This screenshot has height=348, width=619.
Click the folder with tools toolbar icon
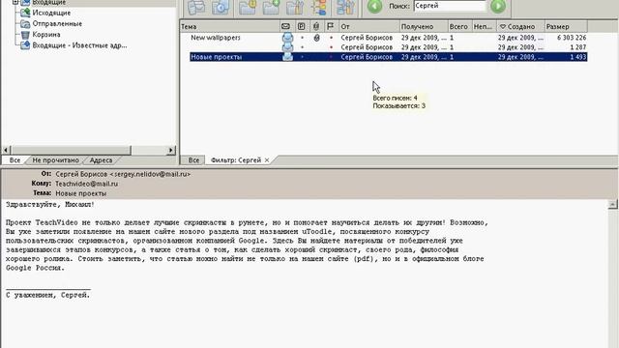point(294,7)
